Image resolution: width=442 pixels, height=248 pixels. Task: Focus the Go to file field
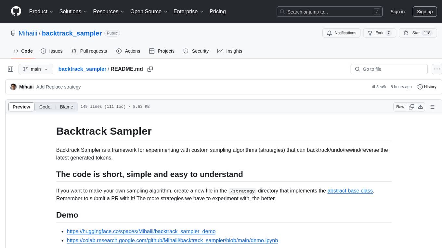(389, 69)
